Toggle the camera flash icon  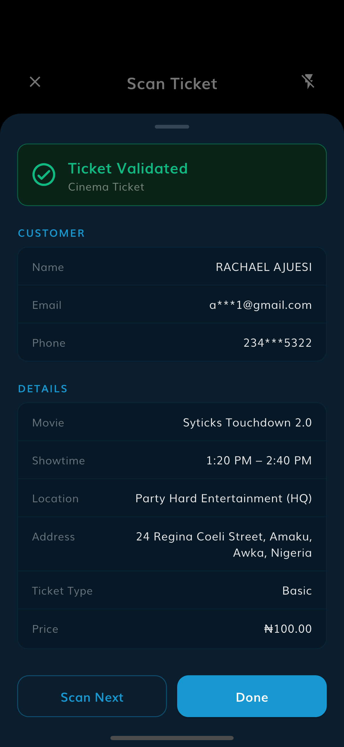[308, 81]
